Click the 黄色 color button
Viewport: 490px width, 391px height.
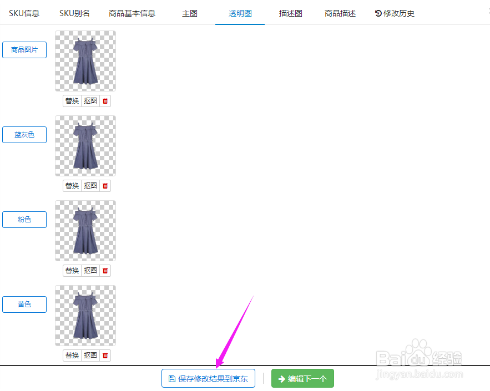tap(24, 304)
